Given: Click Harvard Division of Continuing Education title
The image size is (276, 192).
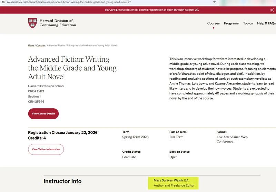Looking at the screenshot, I should (58, 23).
